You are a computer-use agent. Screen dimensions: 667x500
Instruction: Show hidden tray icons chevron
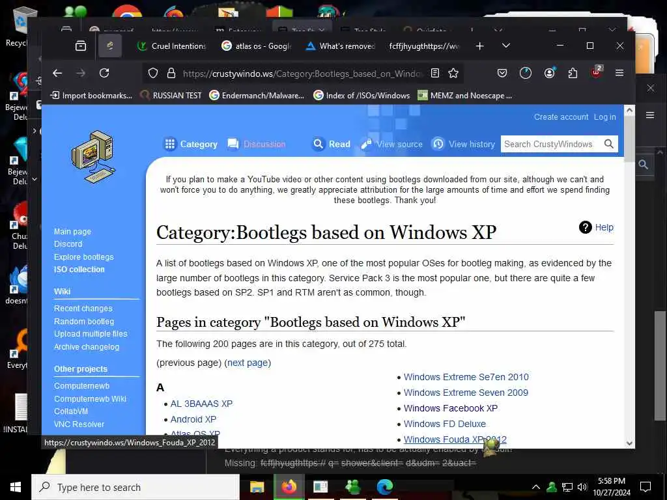(536, 487)
